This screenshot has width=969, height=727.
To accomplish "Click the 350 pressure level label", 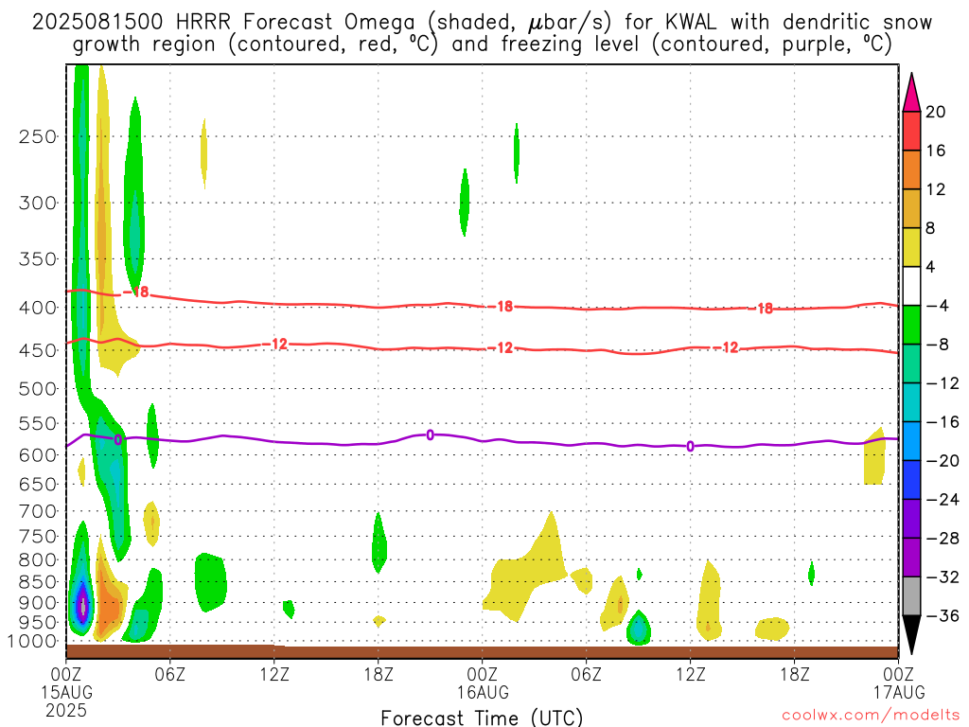I will coord(38,259).
